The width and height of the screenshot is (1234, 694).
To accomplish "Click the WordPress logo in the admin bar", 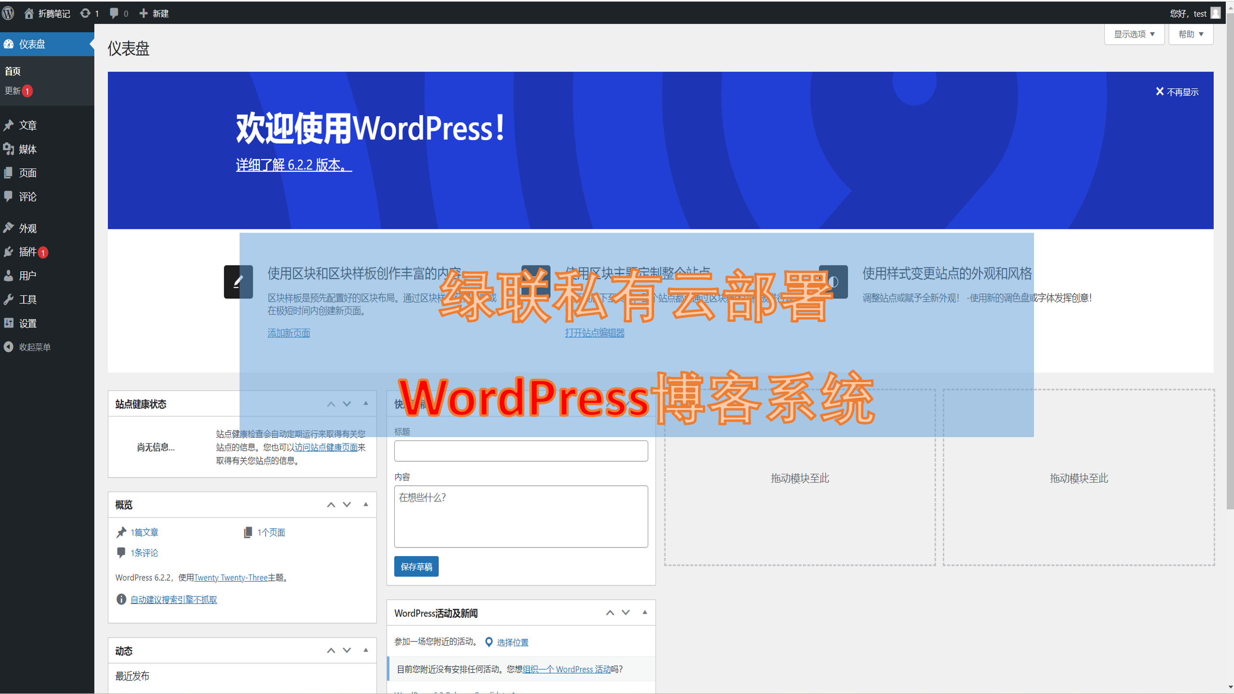I will pyautogui.click(x=8, y=13).
